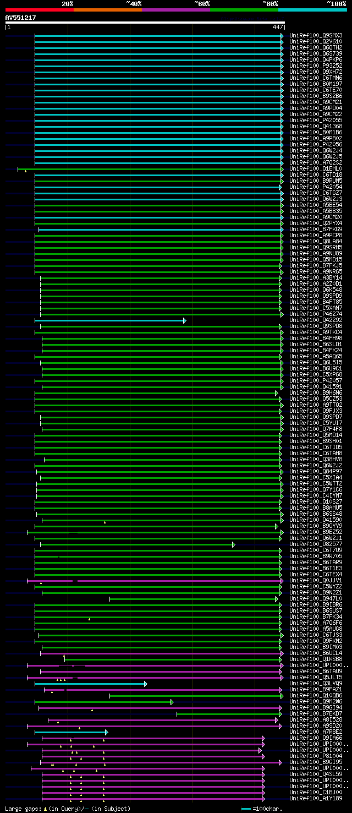Select the UniRef100_B9S2B6 label
The width and height of the screenshot is (352, 813).
[x=316, y=96]
